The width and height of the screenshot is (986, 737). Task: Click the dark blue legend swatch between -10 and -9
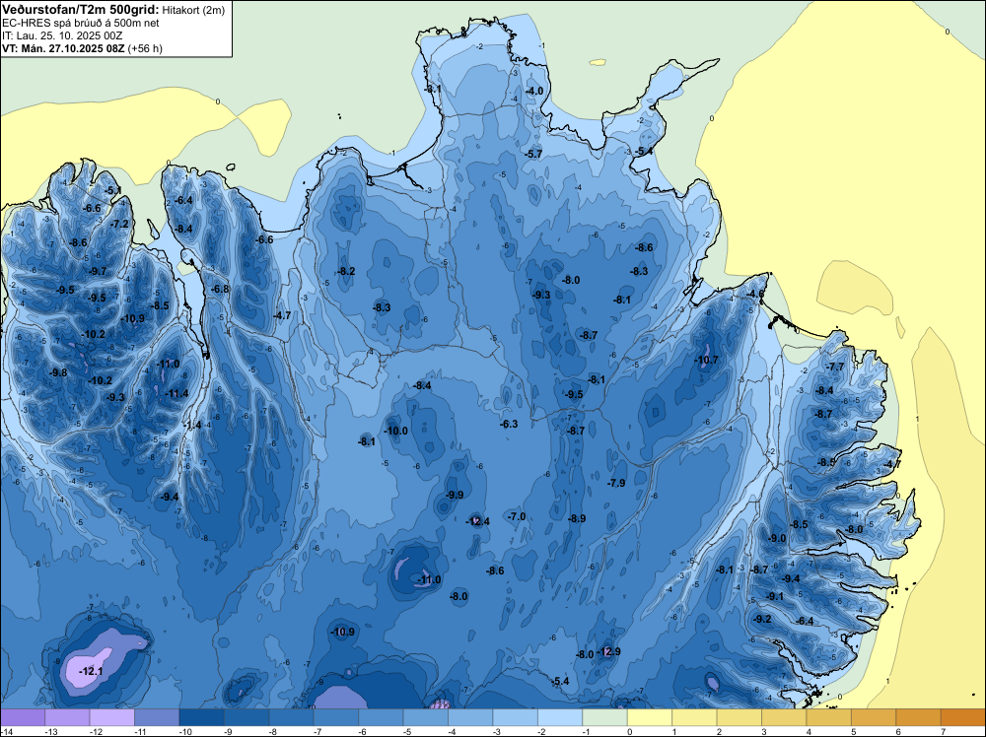click(x=201, y=717)
